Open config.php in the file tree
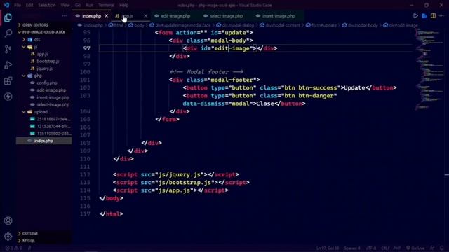The image size is (449, 252). 43,83
